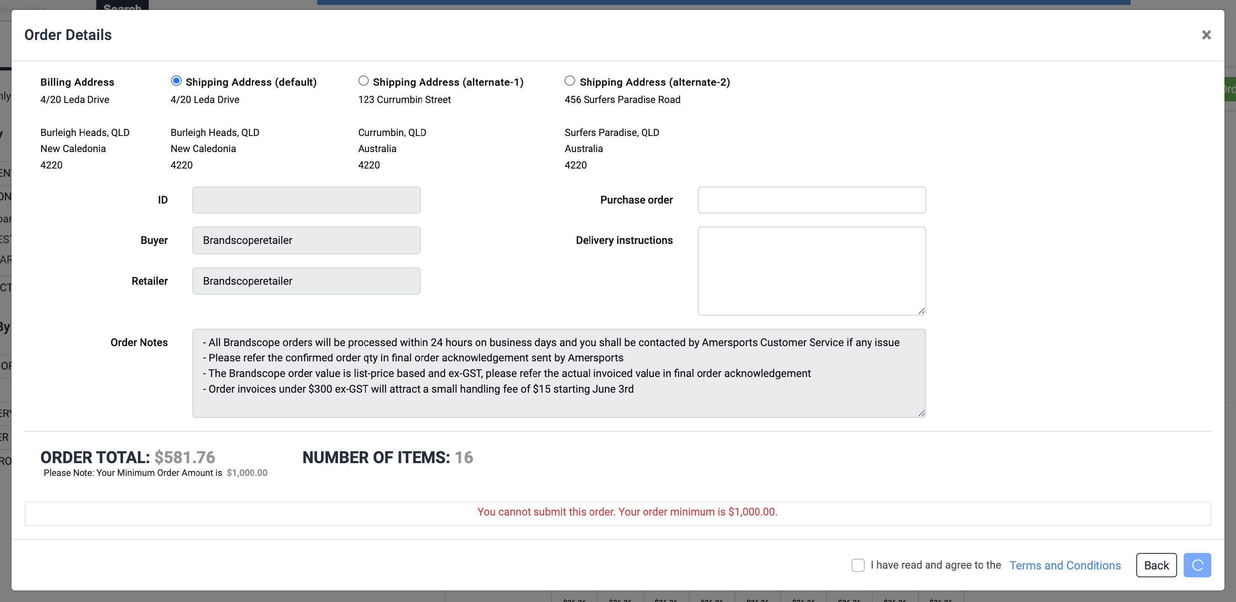This screenshot has width=1236, height=602.
Task: Click the order total value $581.76
Action: pyautogui.click(x=185, y=457)
